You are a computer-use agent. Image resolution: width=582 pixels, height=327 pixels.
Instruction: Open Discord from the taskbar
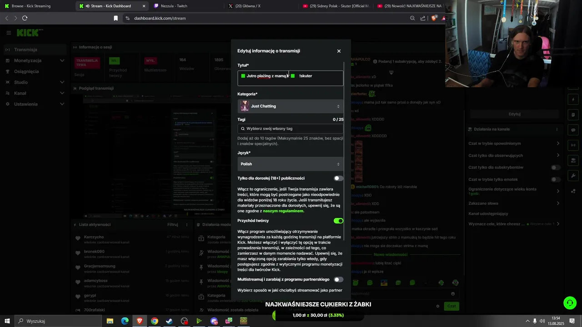pos(214,321)
